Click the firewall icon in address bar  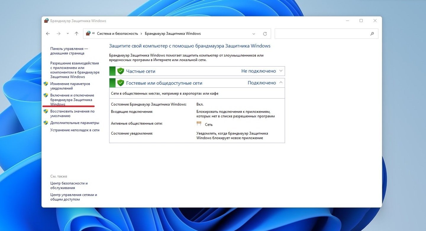pos(88,33)
